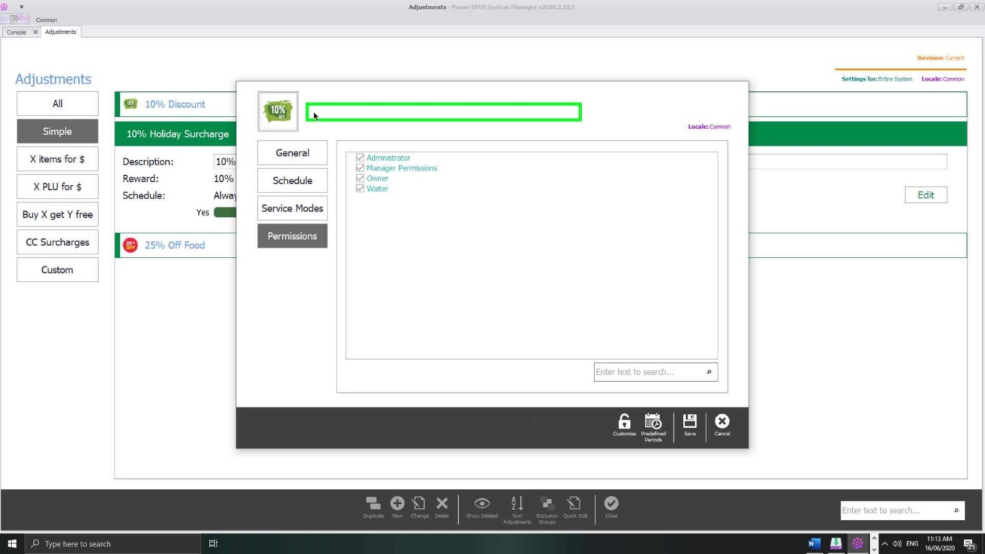Save the adjustment with floppy disk icon

(690, 421)
